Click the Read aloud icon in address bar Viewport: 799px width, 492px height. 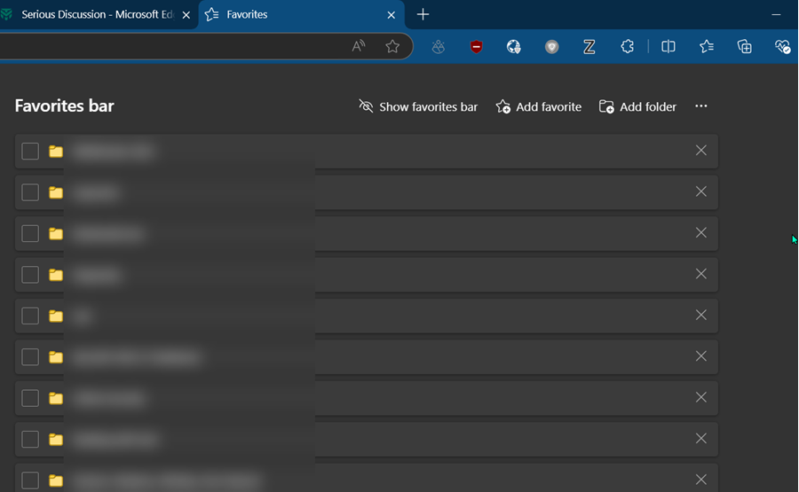tap(359, 46)
